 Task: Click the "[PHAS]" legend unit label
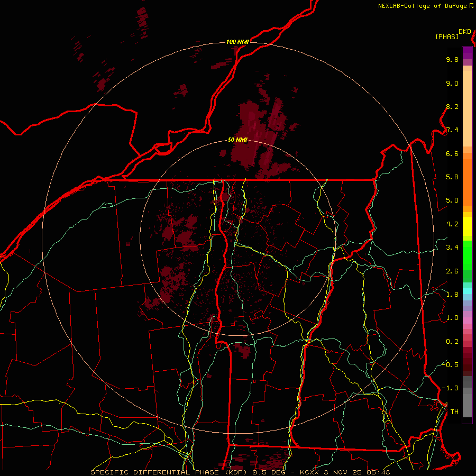(447, 36)
